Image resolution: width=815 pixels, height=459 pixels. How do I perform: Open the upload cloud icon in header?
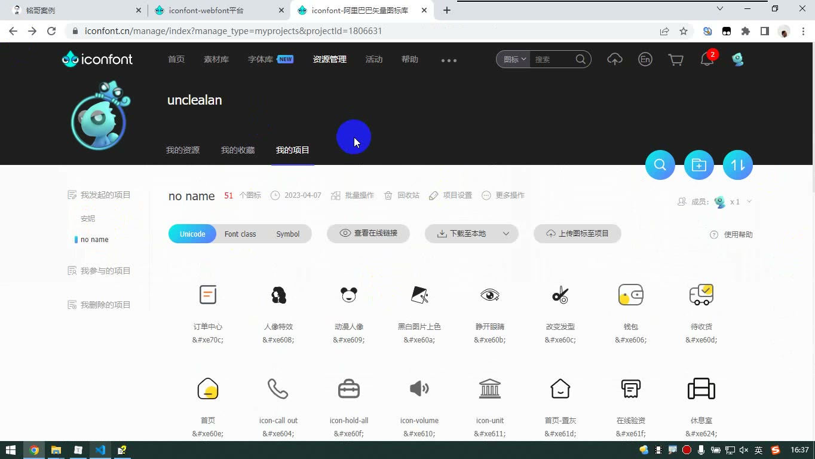point(615,59)
